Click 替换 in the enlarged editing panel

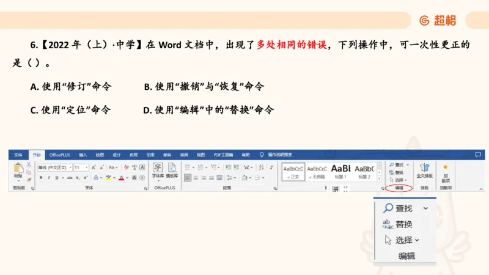click(398, 224)
